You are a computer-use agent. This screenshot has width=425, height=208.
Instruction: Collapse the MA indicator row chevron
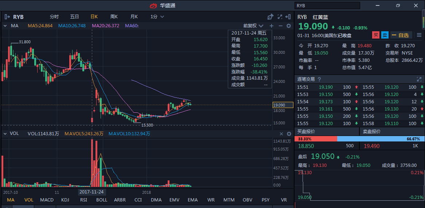(x=5, y=26)
